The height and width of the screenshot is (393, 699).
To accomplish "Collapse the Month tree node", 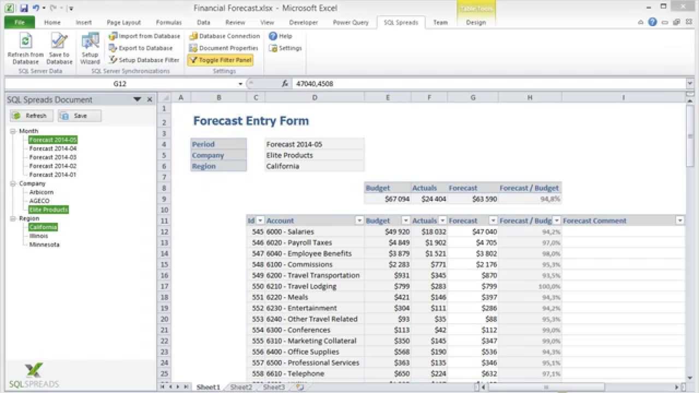I will pos(13,131).
